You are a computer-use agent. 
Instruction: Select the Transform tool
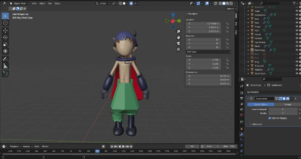[5, 51]
